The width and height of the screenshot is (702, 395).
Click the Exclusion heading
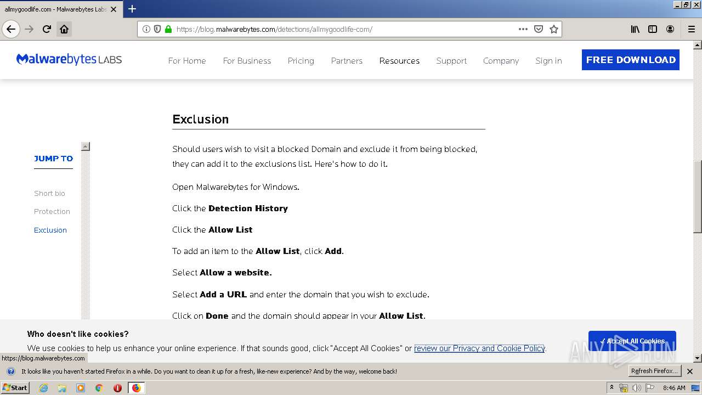201,119
